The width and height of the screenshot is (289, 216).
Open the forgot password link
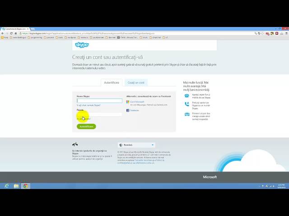pos(84,119)
